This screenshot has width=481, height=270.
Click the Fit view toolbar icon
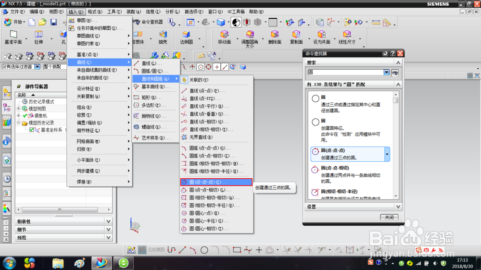[190, 22]
